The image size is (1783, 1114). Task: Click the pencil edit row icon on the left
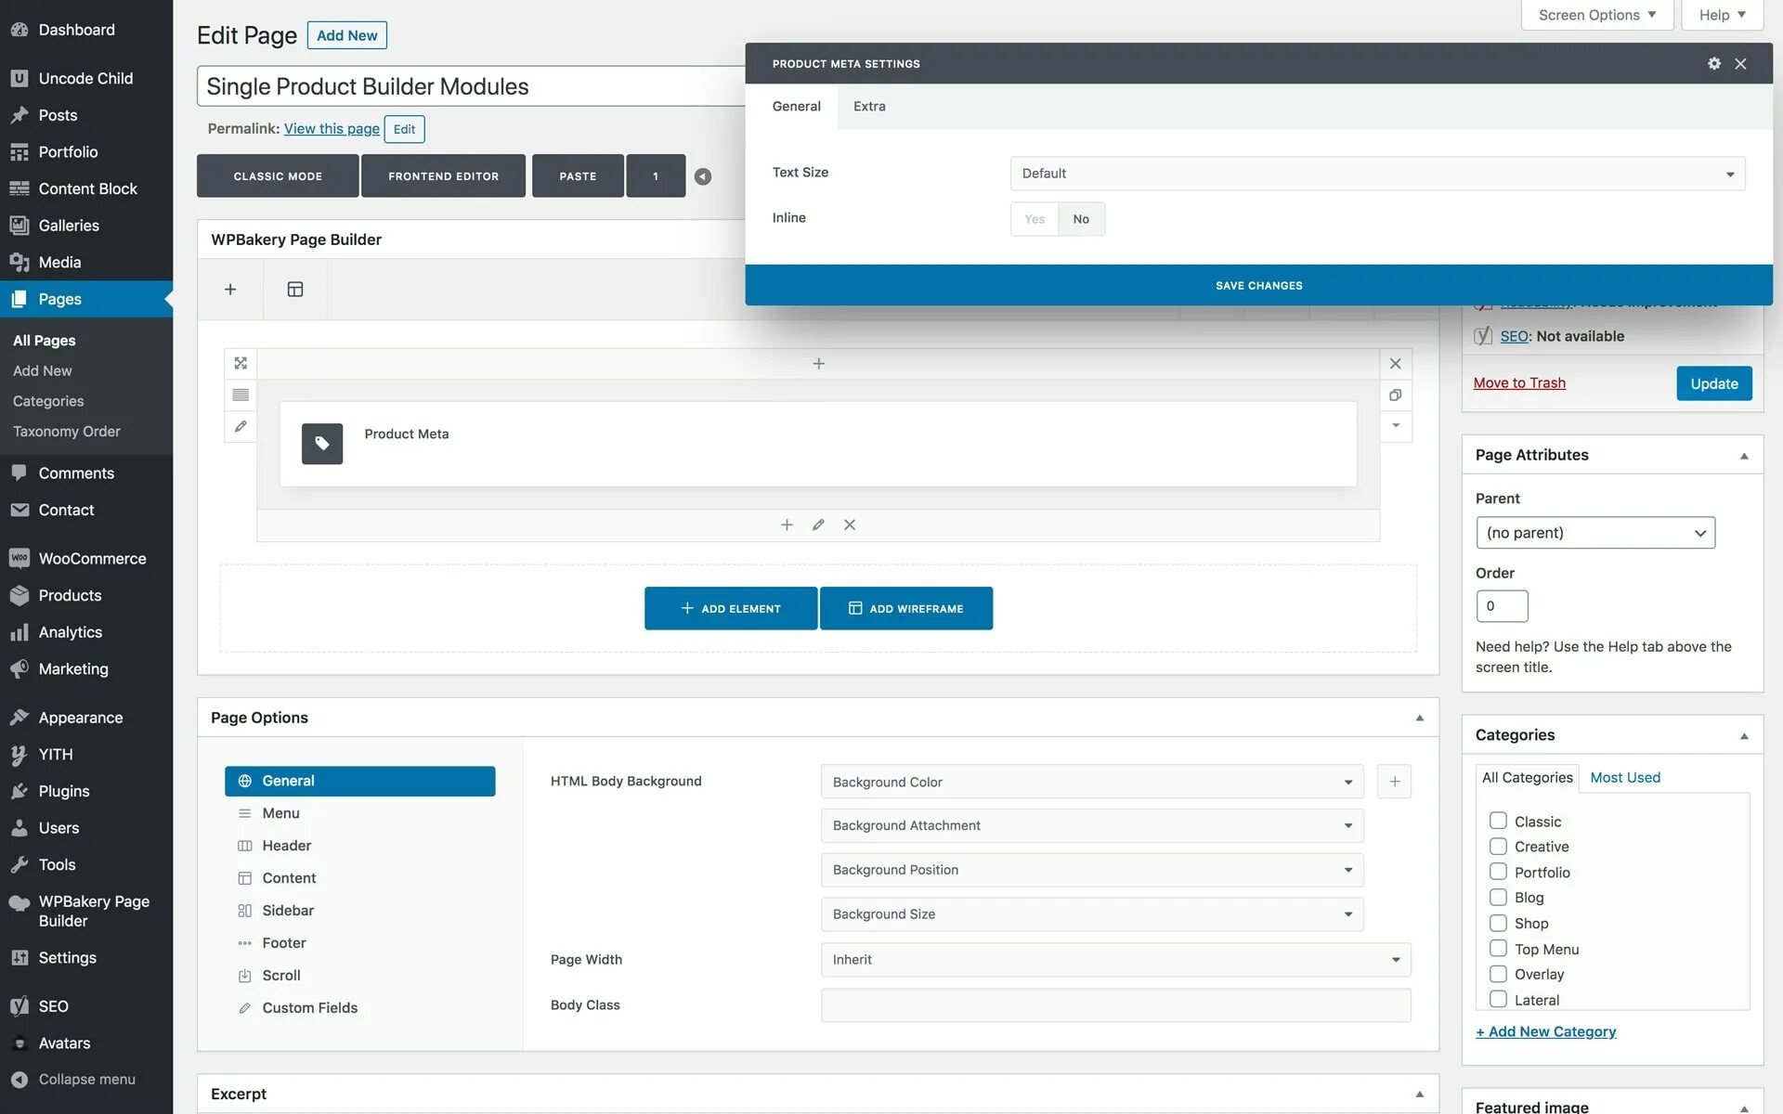[x=241, y=426]
